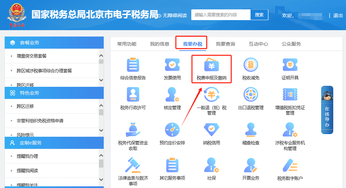Open 一般退（抵）税管理 icon

pyautogui.click(x=211, y=94)
